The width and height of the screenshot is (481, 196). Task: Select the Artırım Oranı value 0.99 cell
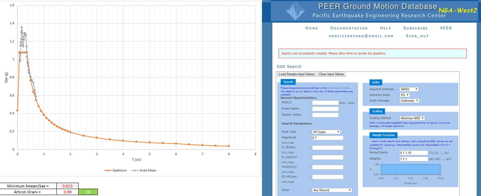coord(68,192)
